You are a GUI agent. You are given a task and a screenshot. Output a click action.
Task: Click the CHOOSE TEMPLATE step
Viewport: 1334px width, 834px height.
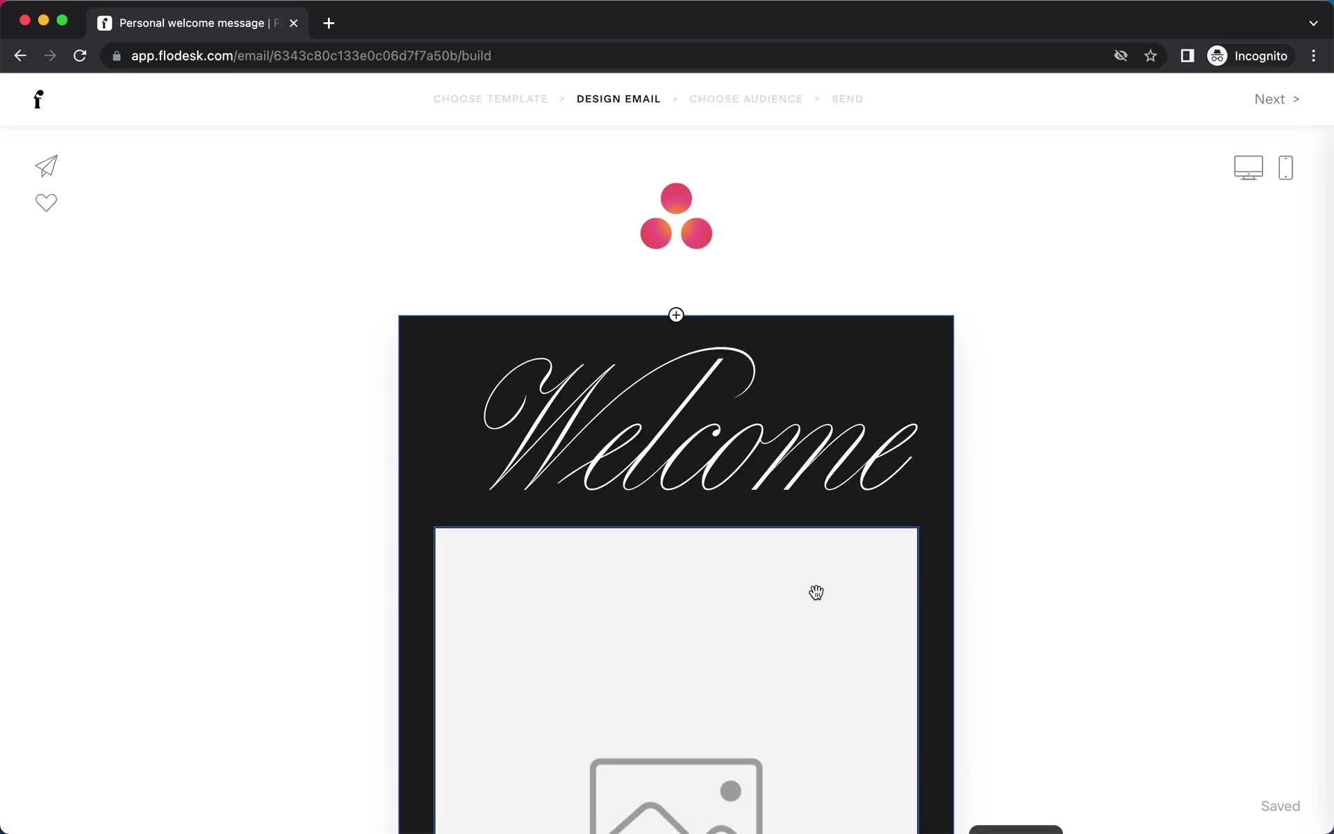coord(491,98)
